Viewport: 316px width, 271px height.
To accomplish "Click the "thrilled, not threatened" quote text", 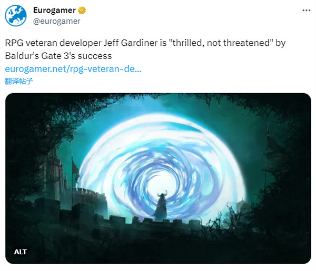I will tap(221, 43).
